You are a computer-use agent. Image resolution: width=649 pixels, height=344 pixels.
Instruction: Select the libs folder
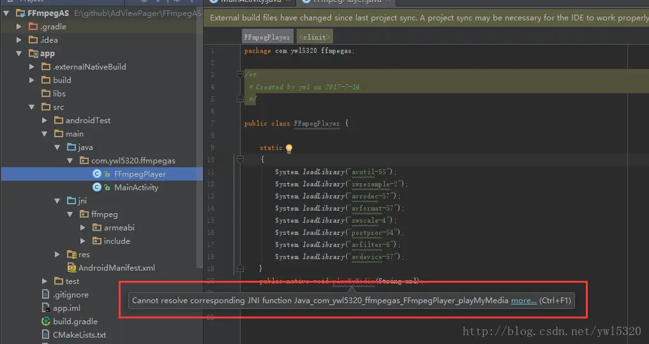pos(59,94)
